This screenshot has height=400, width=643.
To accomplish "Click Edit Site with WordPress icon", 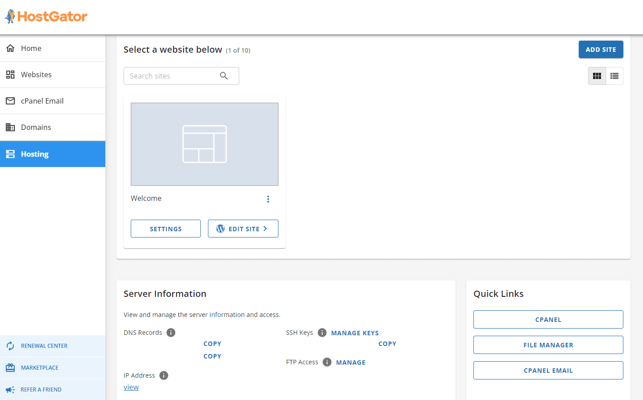I will (243, 229).
